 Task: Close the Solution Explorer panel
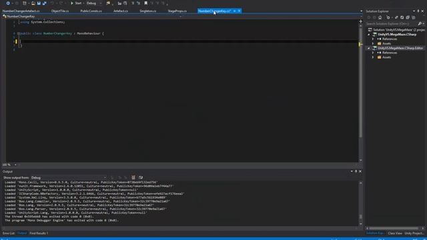coord(422,11)
